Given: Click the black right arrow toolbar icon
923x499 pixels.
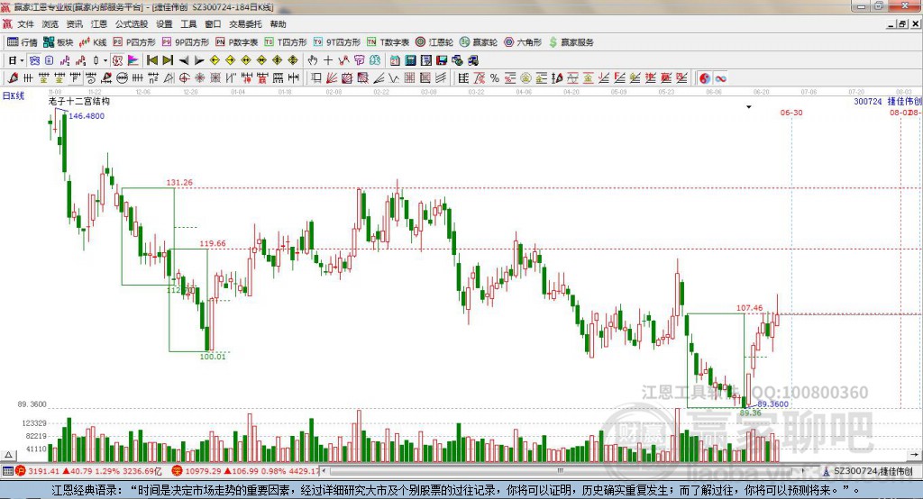Looking at the screenshot, I should click(199, 60).
